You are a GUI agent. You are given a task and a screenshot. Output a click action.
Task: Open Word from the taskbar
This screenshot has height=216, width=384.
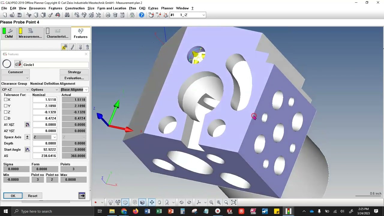(x=147, y=211)
